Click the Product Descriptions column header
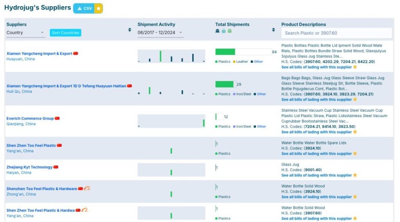This screenshot has width=400, height=222. coord(304,25)
